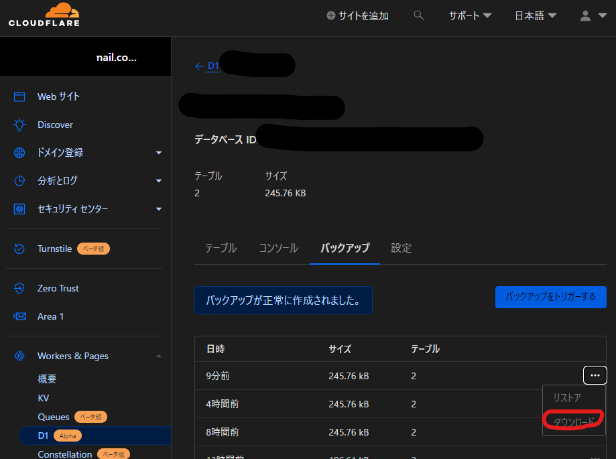Screen dimensions: 616x459
Task: Click the 9分前 backup row date
Action: tap(218, 376)
